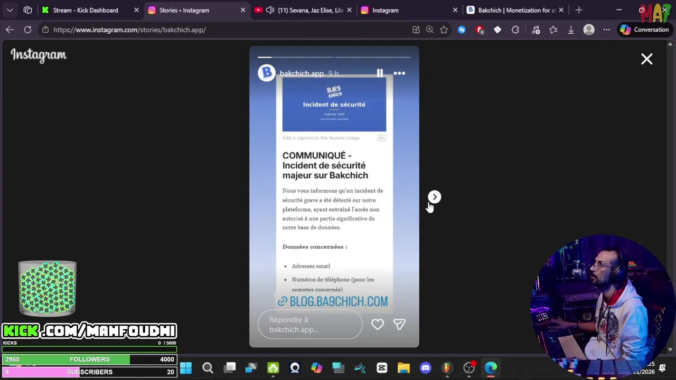View site information lock icon
676x380 pixels.
pos(45,30)
